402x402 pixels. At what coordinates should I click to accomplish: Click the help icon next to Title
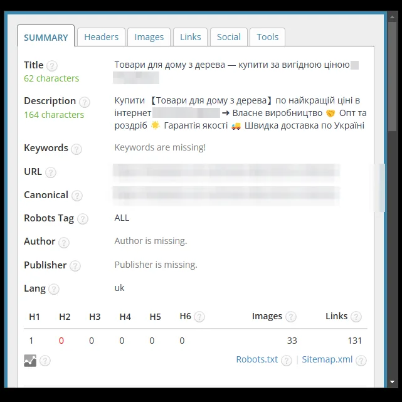pyautogui.click(x=52, y=66)
